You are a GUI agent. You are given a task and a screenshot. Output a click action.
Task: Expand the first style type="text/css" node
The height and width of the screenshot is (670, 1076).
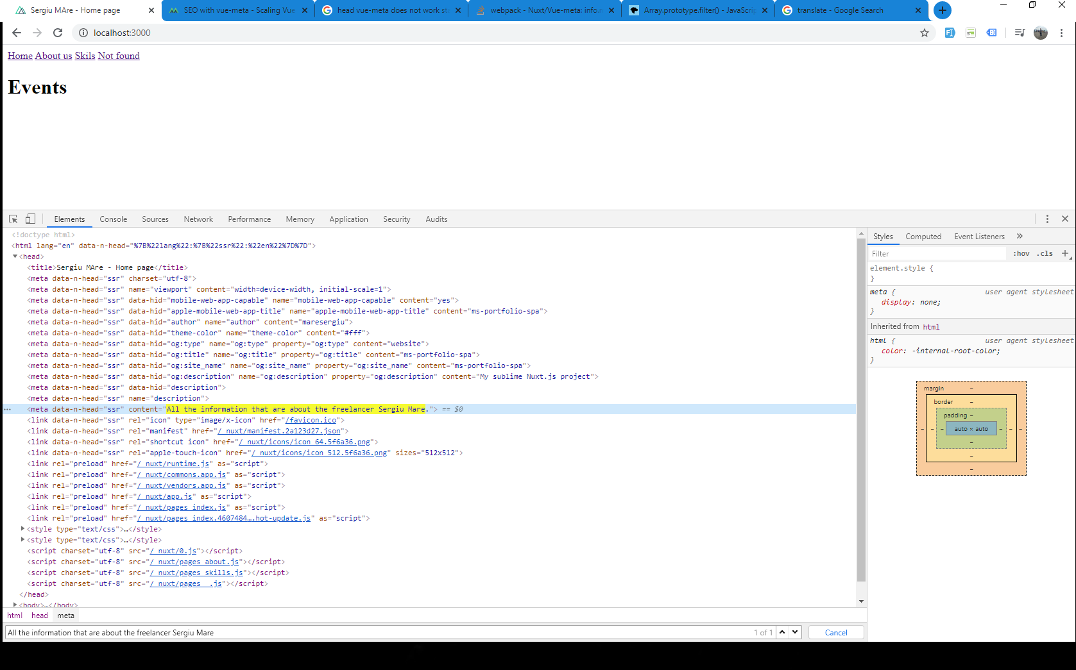tap(22, 529)
